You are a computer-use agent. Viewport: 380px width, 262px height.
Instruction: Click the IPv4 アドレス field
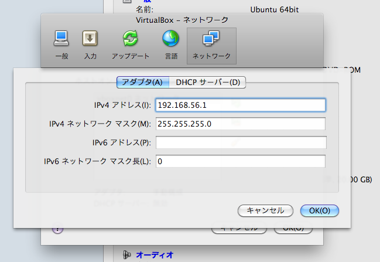pos(240,106)
